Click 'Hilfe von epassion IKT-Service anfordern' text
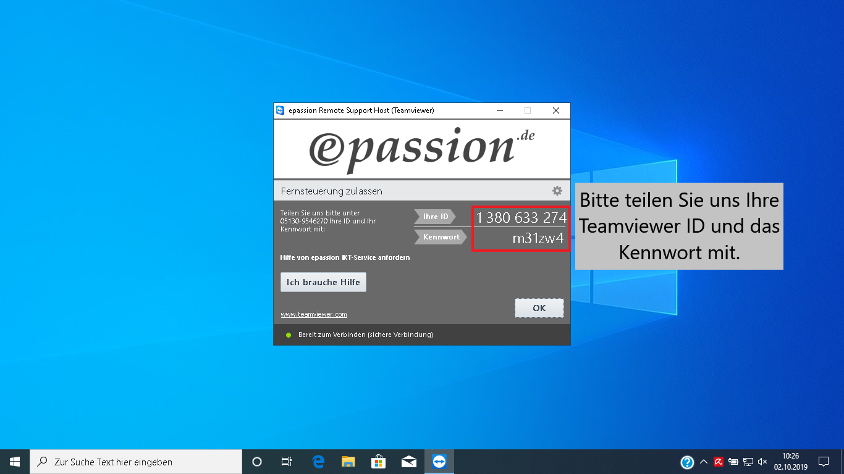The image size is (844, 474). (x=345, y=257)
